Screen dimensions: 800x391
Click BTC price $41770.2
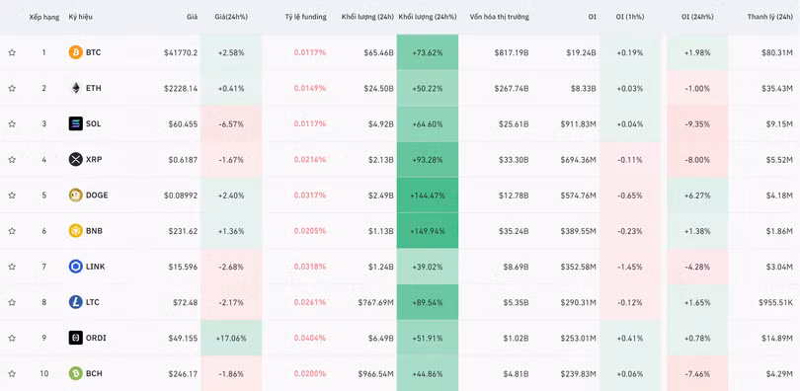pos(181,52)
